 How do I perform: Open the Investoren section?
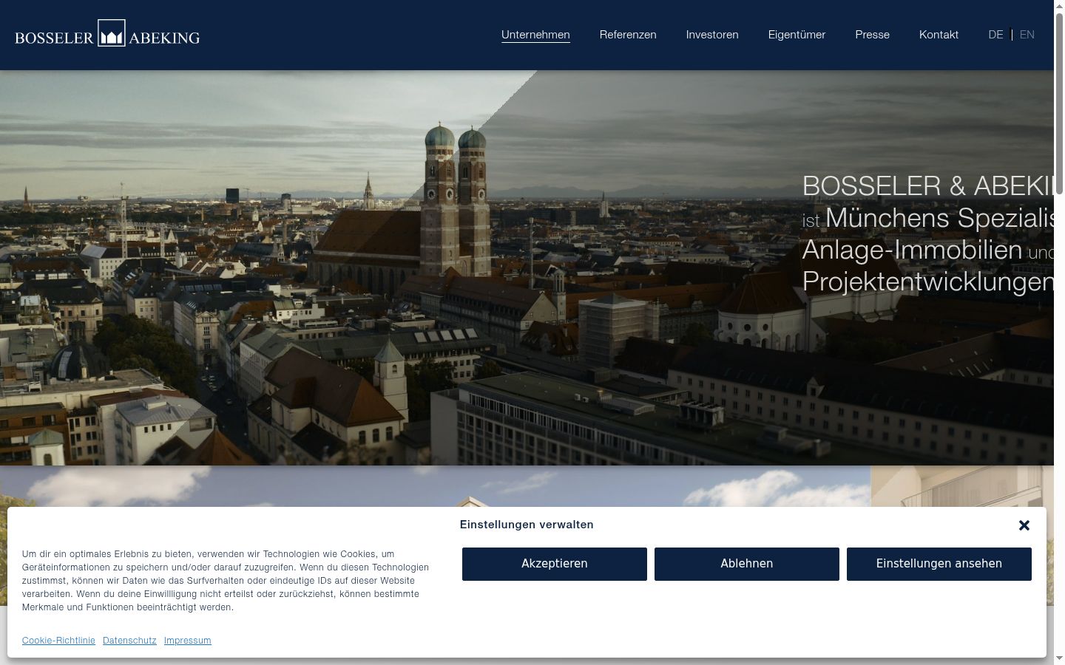(x=712, y=35)
